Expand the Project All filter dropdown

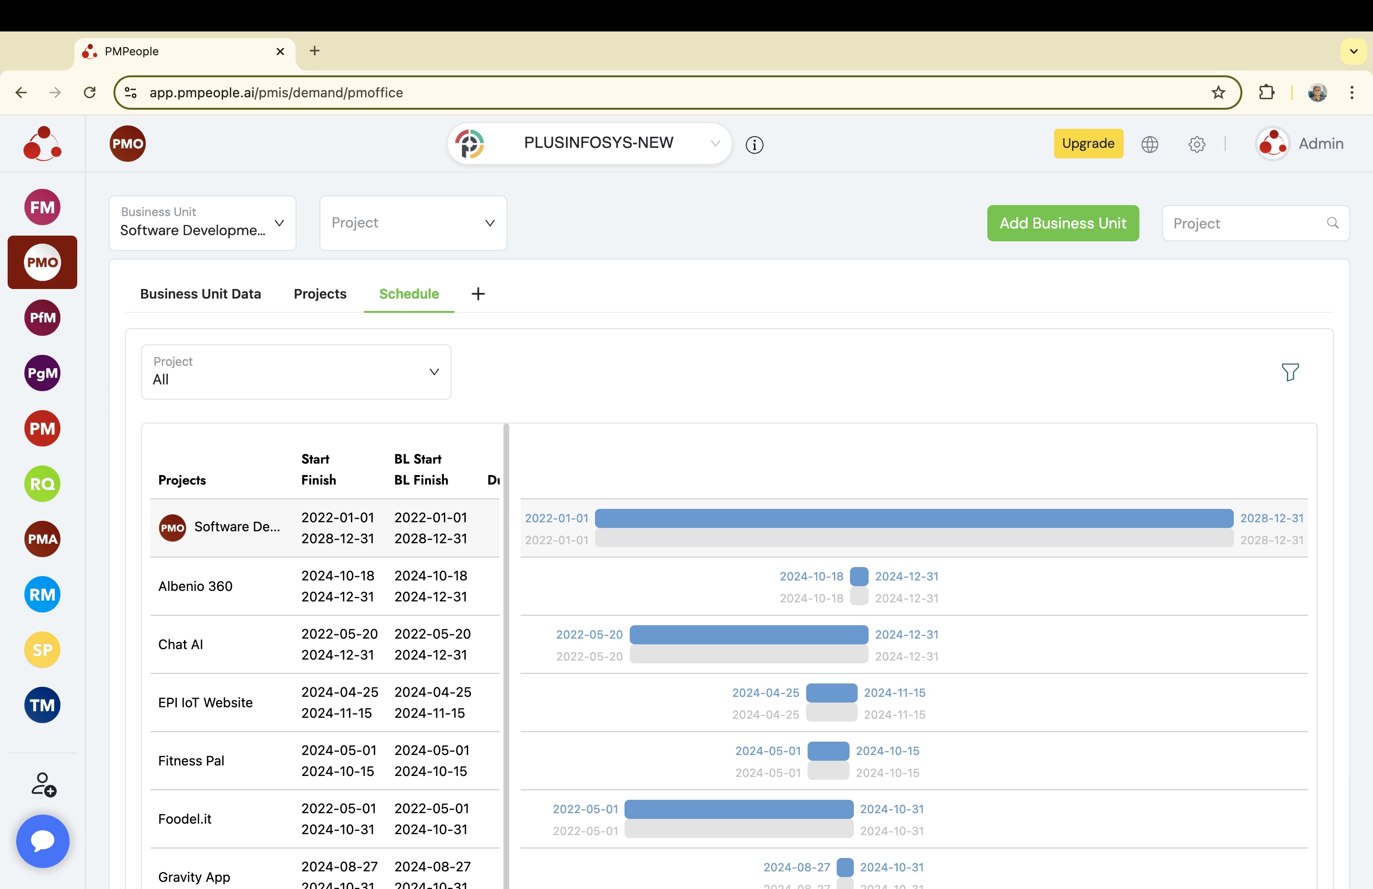click(296, 372)
